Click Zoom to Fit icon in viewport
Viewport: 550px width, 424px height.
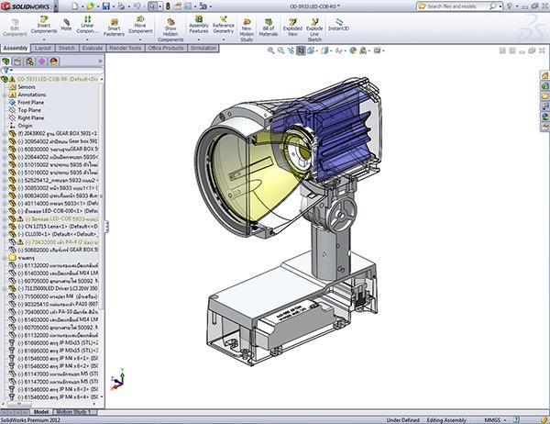270,50
